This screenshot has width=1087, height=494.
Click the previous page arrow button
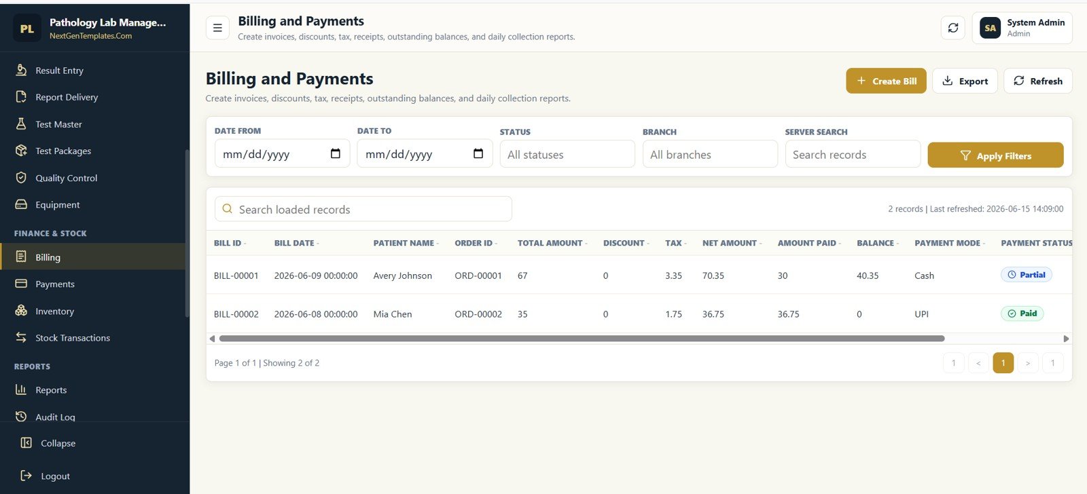point(978,363)
